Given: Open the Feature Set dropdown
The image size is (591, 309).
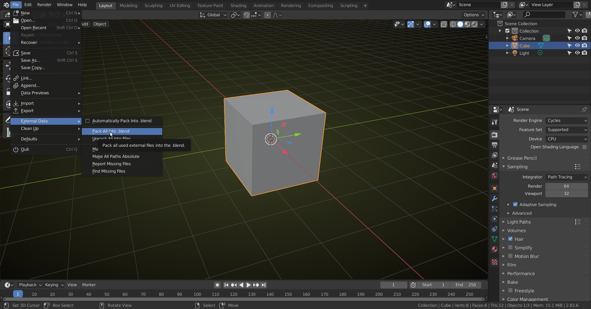Looking at the screenshot, I should 566,130.
